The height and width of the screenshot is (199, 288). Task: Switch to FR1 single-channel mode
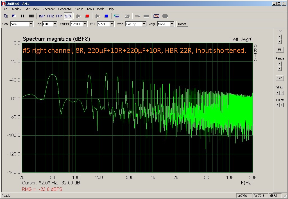coord(59,16)
